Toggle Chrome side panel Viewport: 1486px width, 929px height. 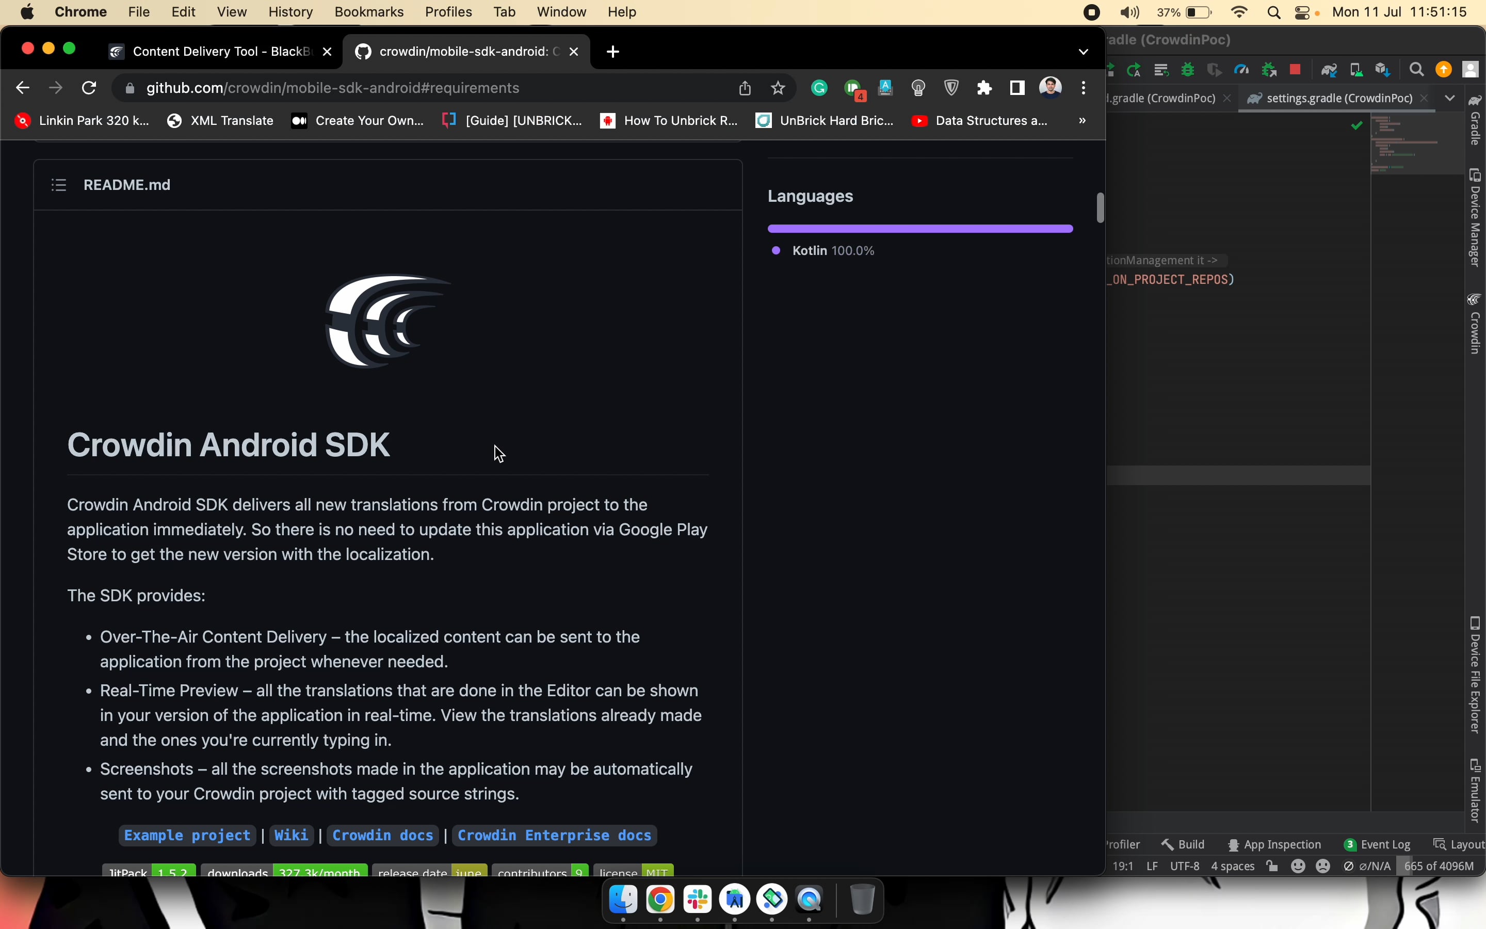pyautogui.click(x=1017, y=88)
